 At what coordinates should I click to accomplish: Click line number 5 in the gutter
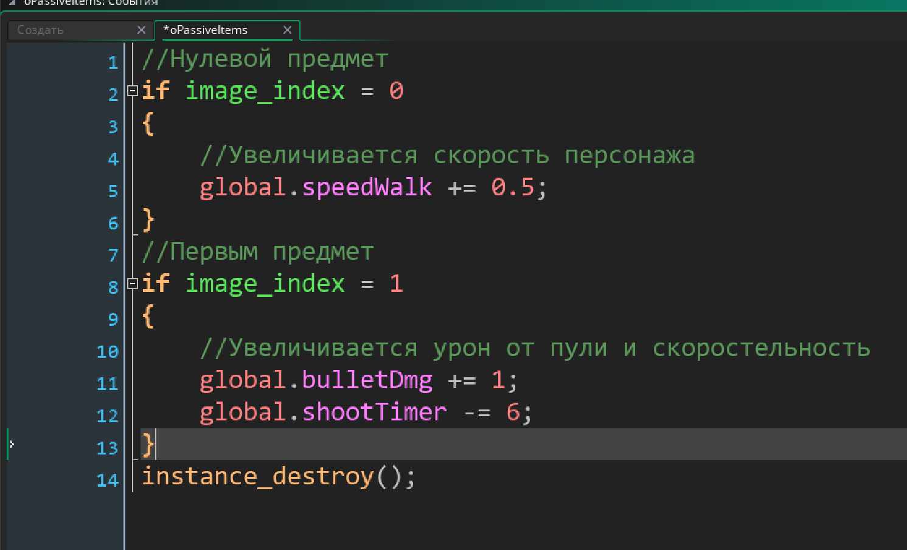[113, 191]
